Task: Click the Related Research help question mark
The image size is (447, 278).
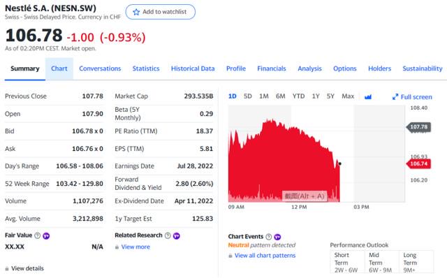Action: 168,235
